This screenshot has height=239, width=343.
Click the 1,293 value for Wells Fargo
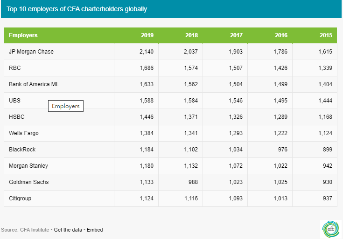(236, 133)
